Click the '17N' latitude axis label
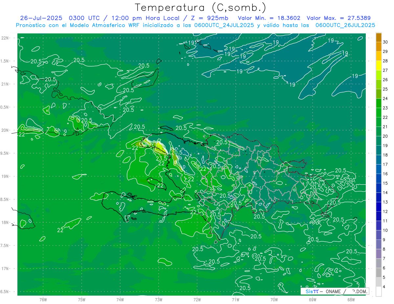The image size is (394, 304). click(5, 269)
